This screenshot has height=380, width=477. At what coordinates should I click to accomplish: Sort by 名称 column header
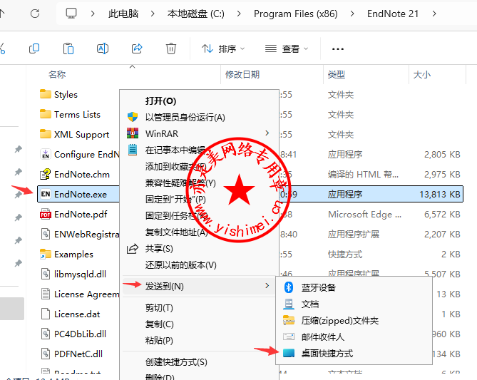click(x=57, y=75)
